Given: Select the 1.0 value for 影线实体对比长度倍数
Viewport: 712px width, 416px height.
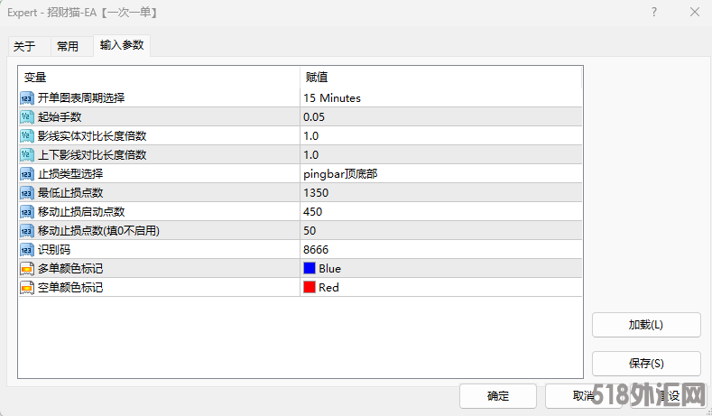Looking at the screenshot, I should pyautogui.click(x=311, y=136).
